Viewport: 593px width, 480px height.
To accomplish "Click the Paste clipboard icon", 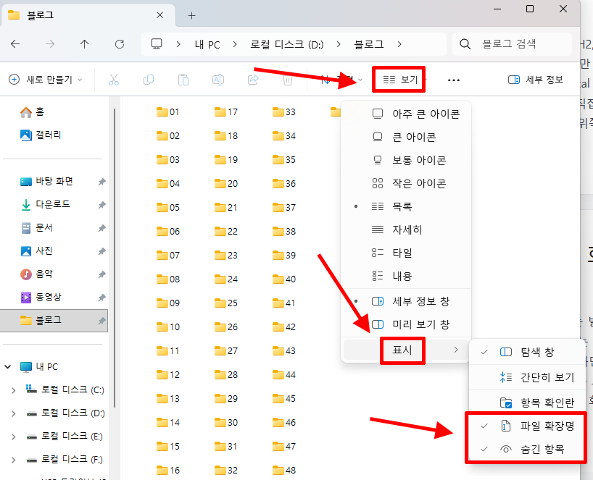I will (183, 80).
